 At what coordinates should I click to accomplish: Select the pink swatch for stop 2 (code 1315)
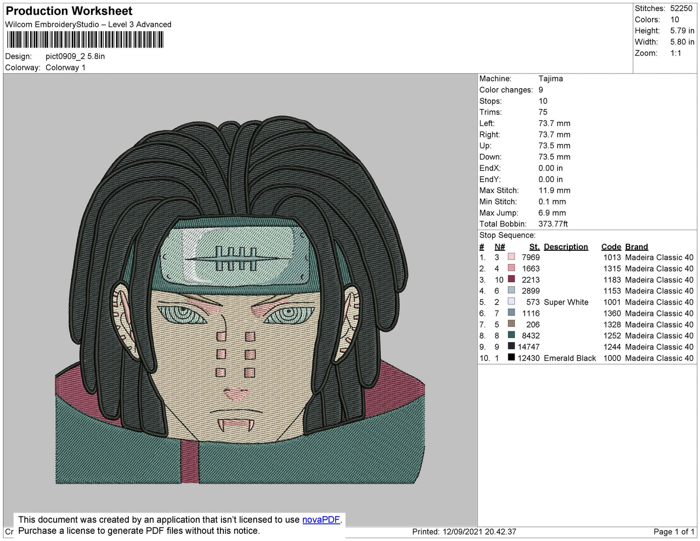(511, 268)
